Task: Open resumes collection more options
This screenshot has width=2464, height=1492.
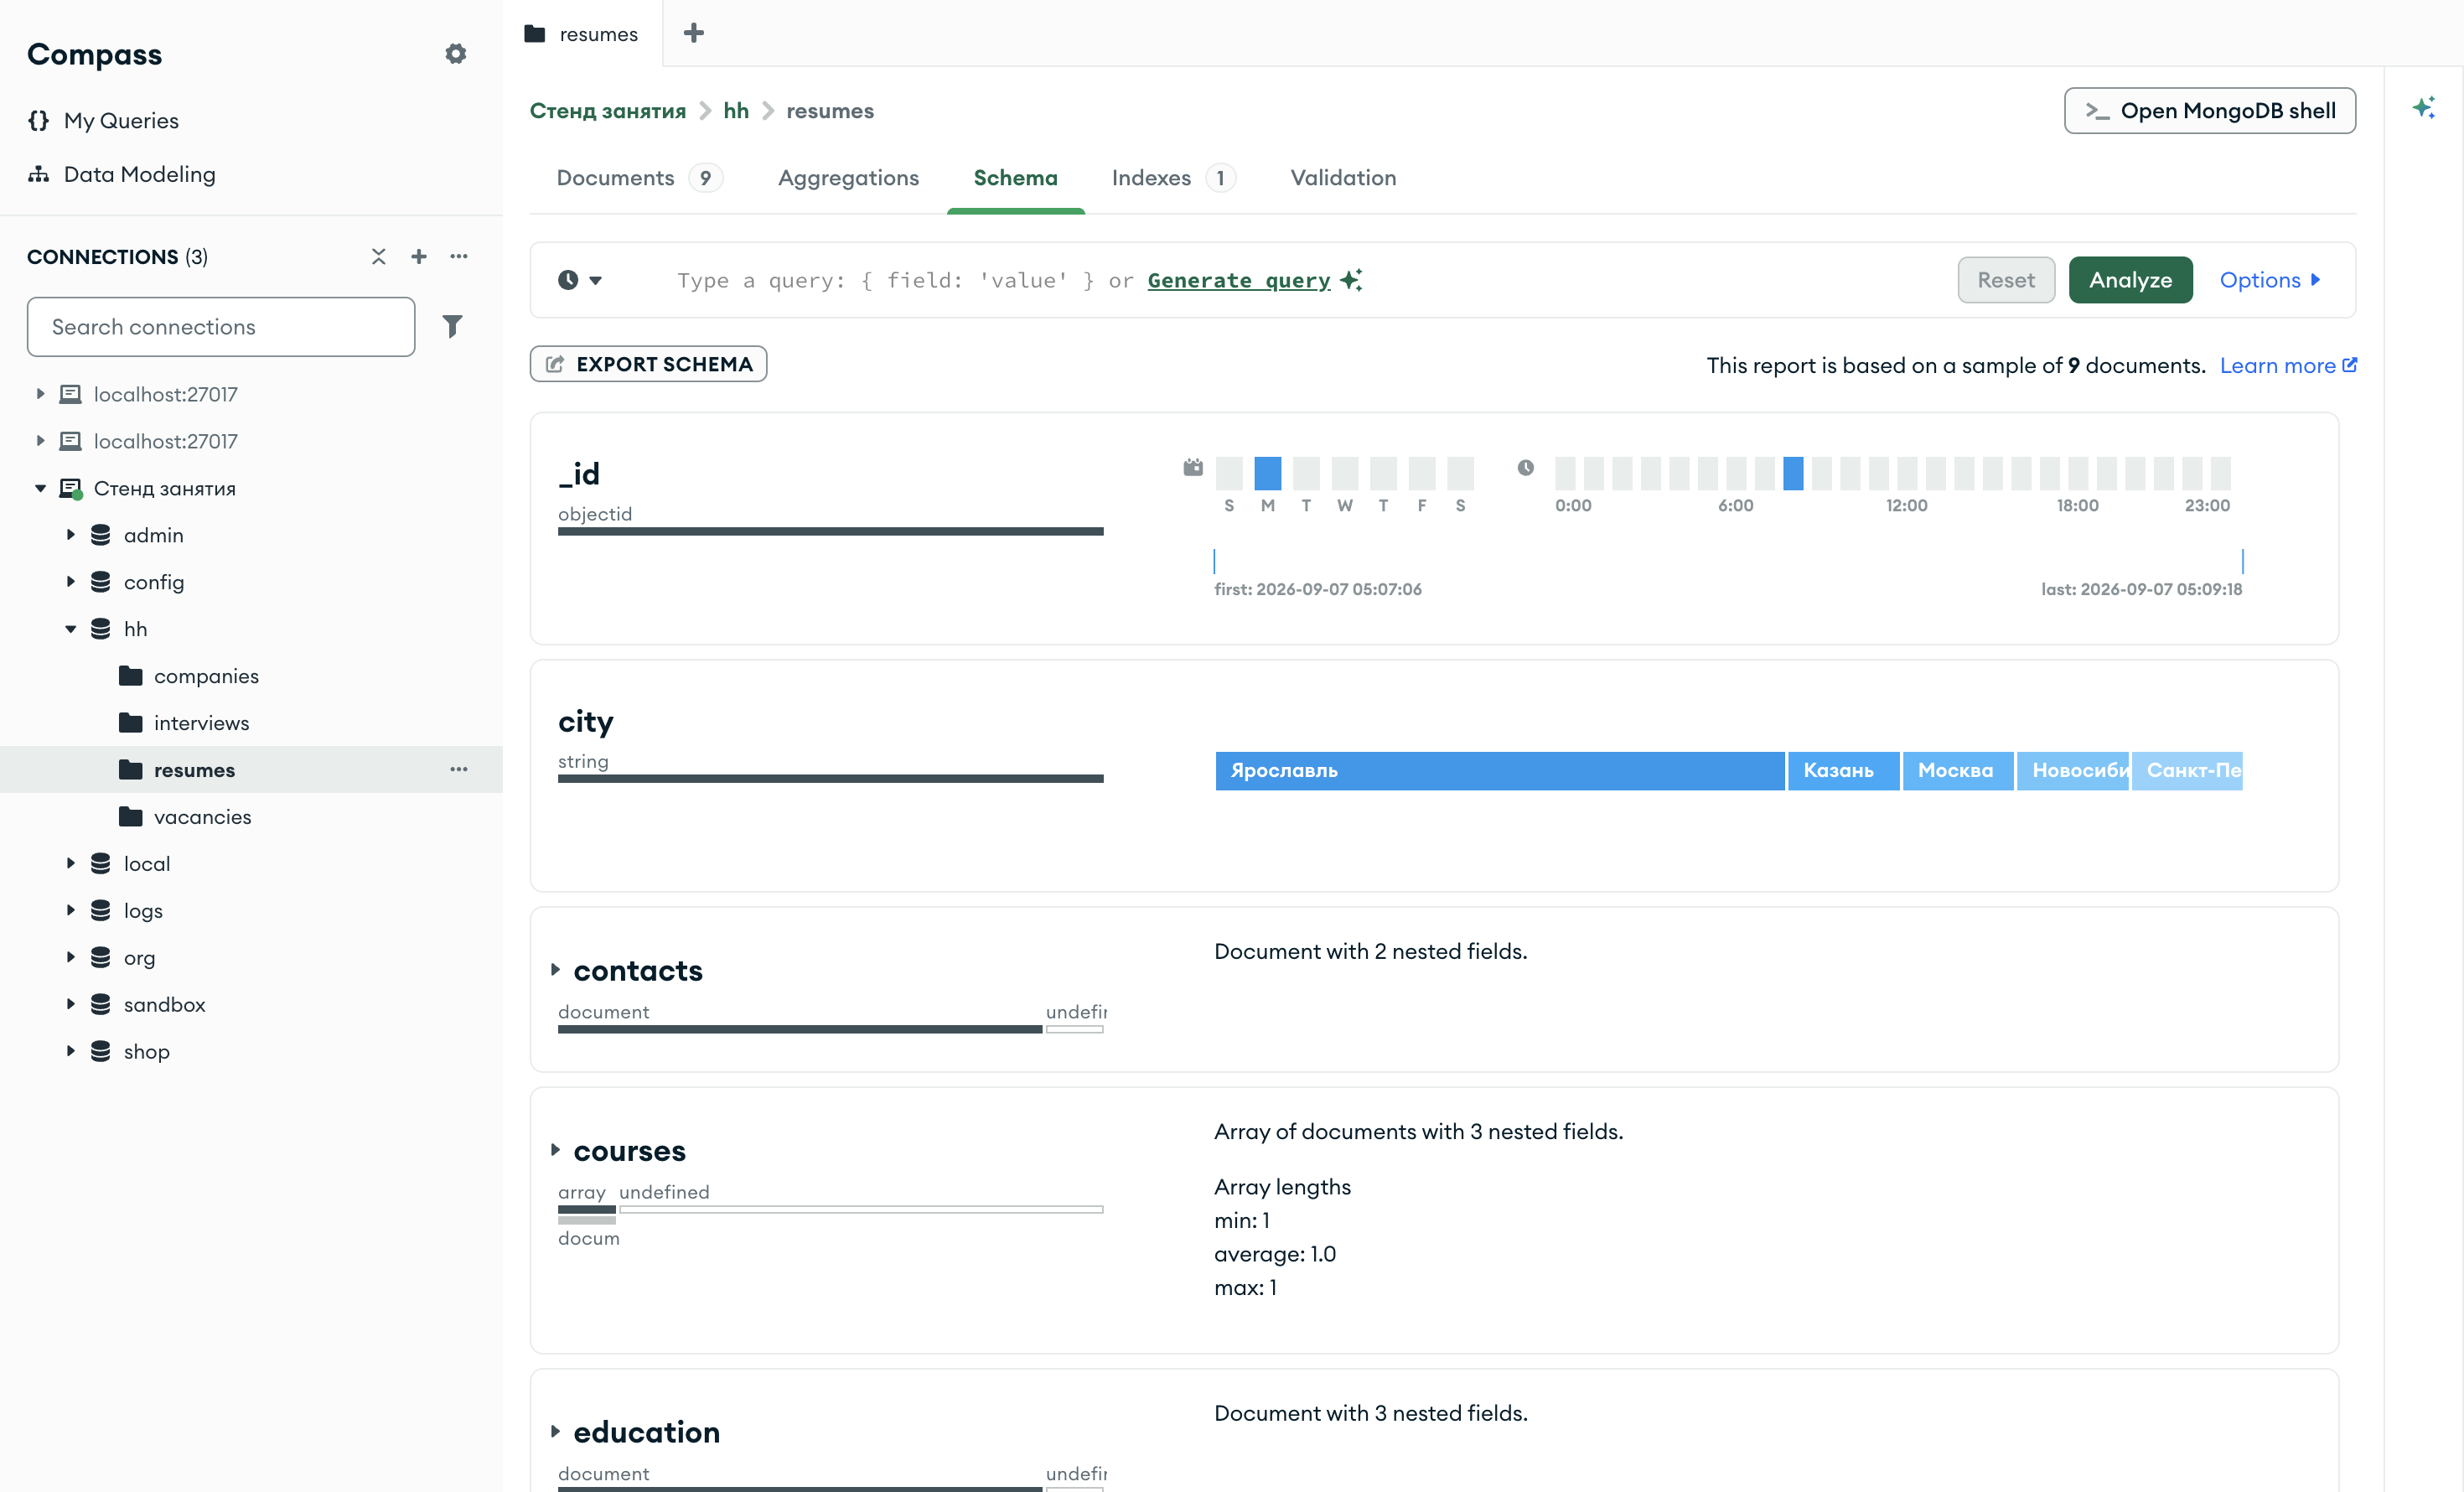Action: 459,769
